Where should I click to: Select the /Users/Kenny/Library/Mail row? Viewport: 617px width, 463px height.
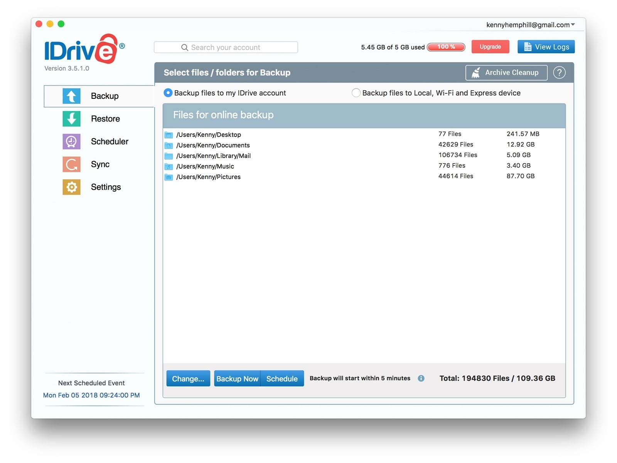(364, 155)
